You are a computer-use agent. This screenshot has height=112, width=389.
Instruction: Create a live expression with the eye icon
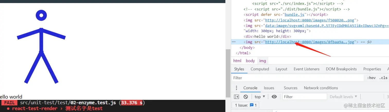click(x=274, y=97)
